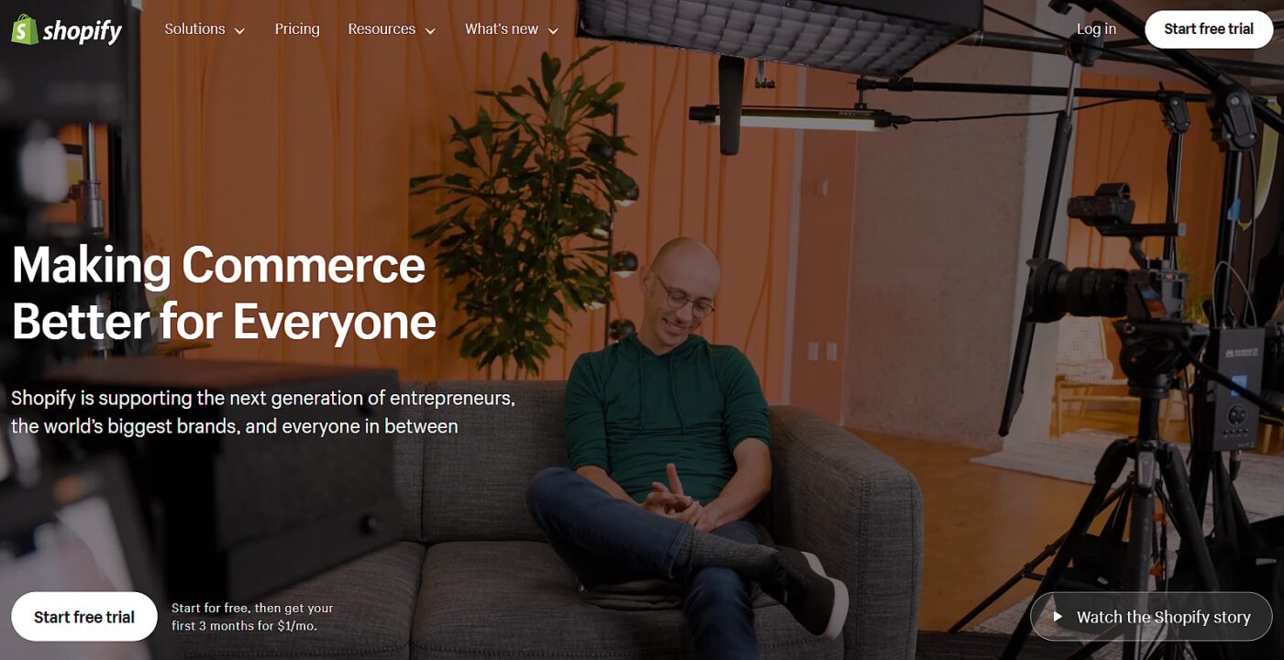1284x660 pixels.
Task: Click the Solutions chevron arrow
Action: (x=240, y=31)
